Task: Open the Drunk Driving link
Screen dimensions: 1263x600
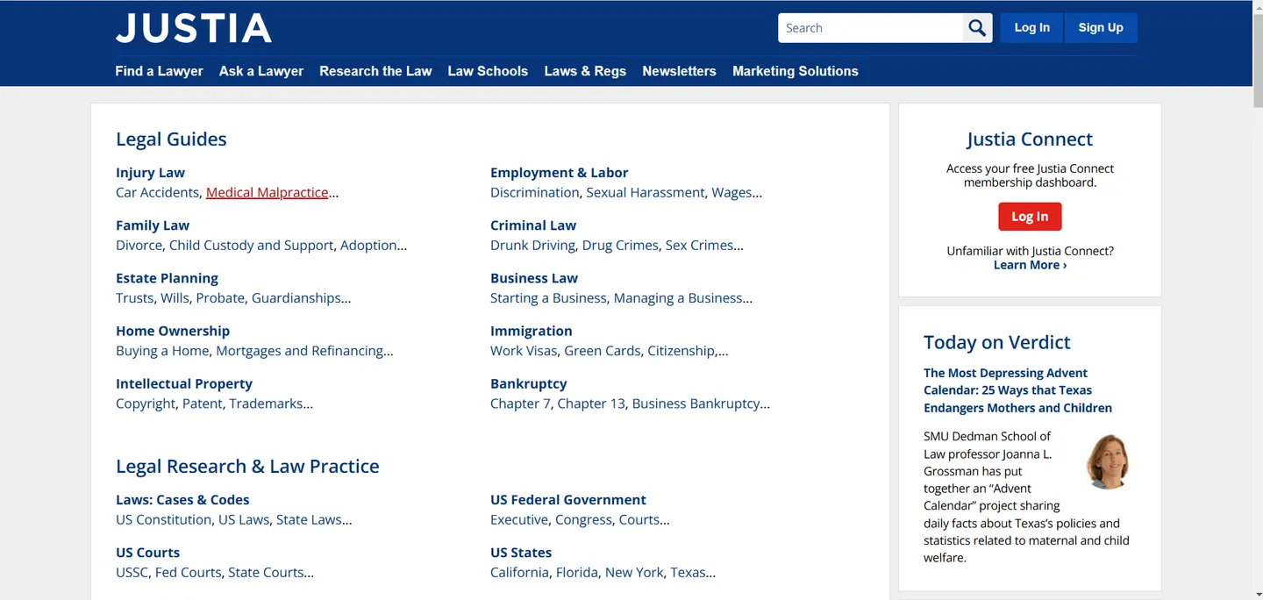Action: tap(532, 245)
